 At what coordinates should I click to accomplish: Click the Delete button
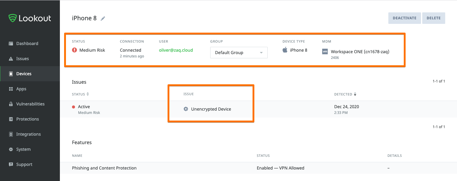433,18
